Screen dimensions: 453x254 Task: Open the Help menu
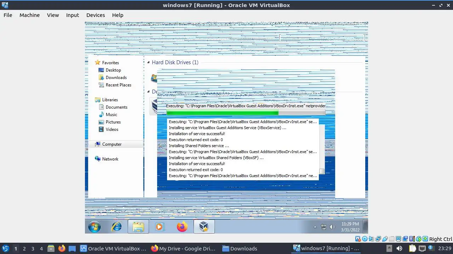(x=117, y=15)
